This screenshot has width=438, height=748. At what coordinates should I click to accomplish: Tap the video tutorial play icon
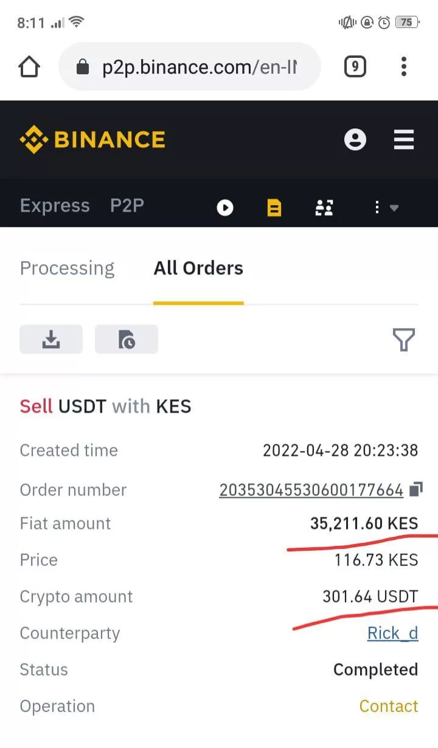[x=225, y=208]
